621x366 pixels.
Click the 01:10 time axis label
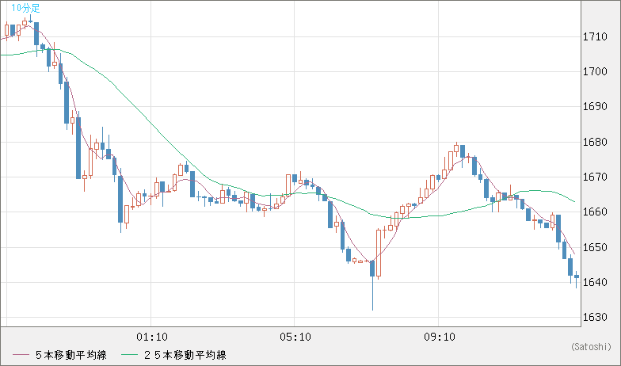point(152,337)
